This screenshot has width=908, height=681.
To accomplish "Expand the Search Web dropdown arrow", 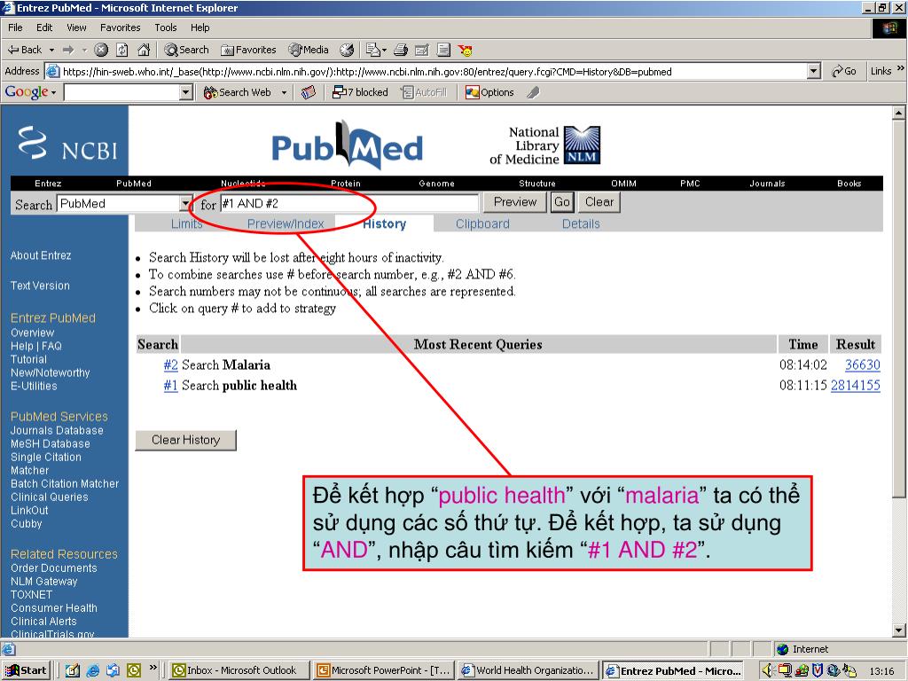I will [x=284, y=92].
